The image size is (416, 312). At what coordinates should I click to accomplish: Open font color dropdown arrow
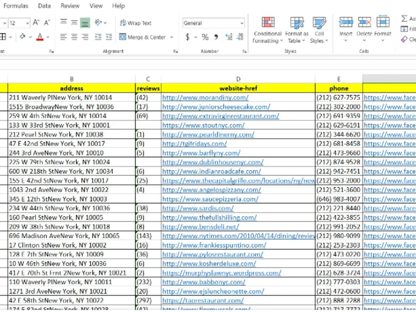click(x=48, y=37)
